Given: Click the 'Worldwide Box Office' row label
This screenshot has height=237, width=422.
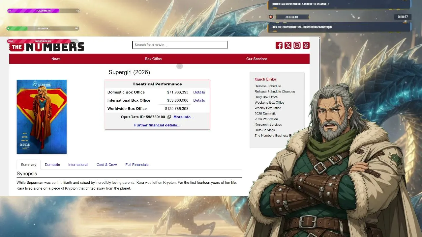Looking at the screenshot, I should click(x=127, y=109).
